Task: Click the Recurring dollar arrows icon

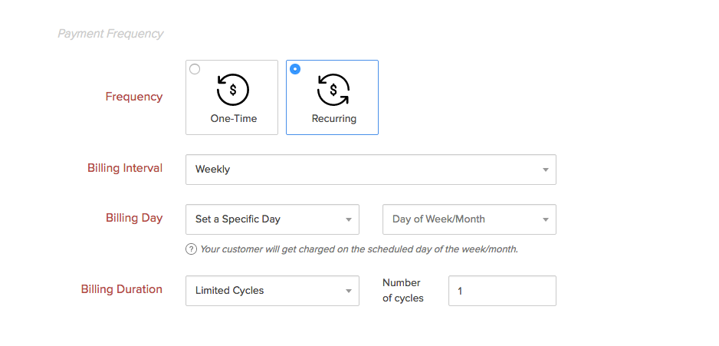Action: [x=333, y=90]
